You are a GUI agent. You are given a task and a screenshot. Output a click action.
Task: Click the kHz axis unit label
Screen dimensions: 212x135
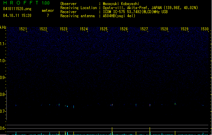coord(3,27)
